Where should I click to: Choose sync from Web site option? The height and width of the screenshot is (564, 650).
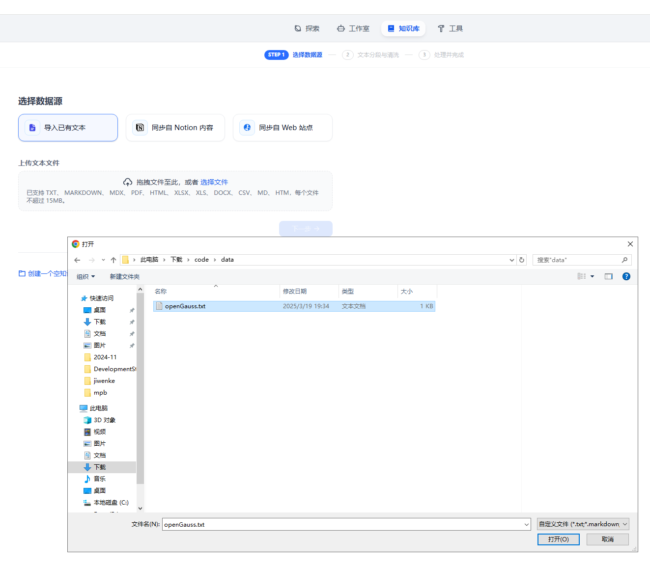pos(283,128)
